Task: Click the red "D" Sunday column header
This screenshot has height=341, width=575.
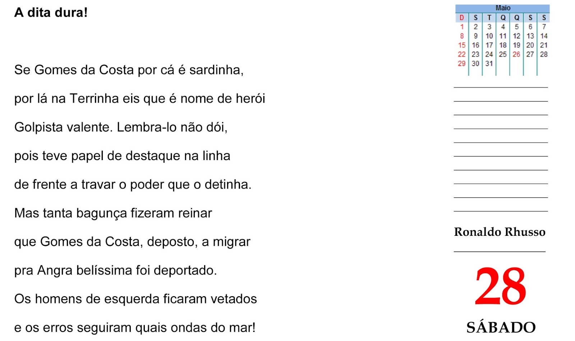Action: click(x=462, y=18)
